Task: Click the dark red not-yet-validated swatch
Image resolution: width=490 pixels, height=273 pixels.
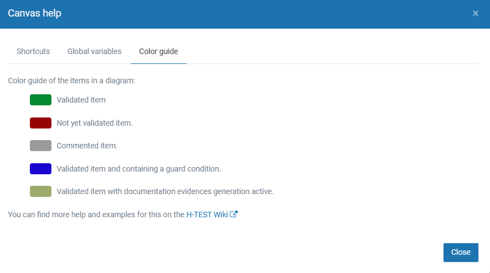Action: pyautogui.click(x=40, y=123)
